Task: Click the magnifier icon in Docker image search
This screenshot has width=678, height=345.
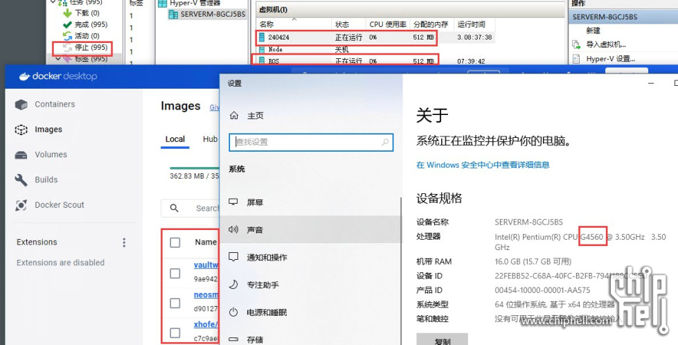Action: tap(175, 208)
